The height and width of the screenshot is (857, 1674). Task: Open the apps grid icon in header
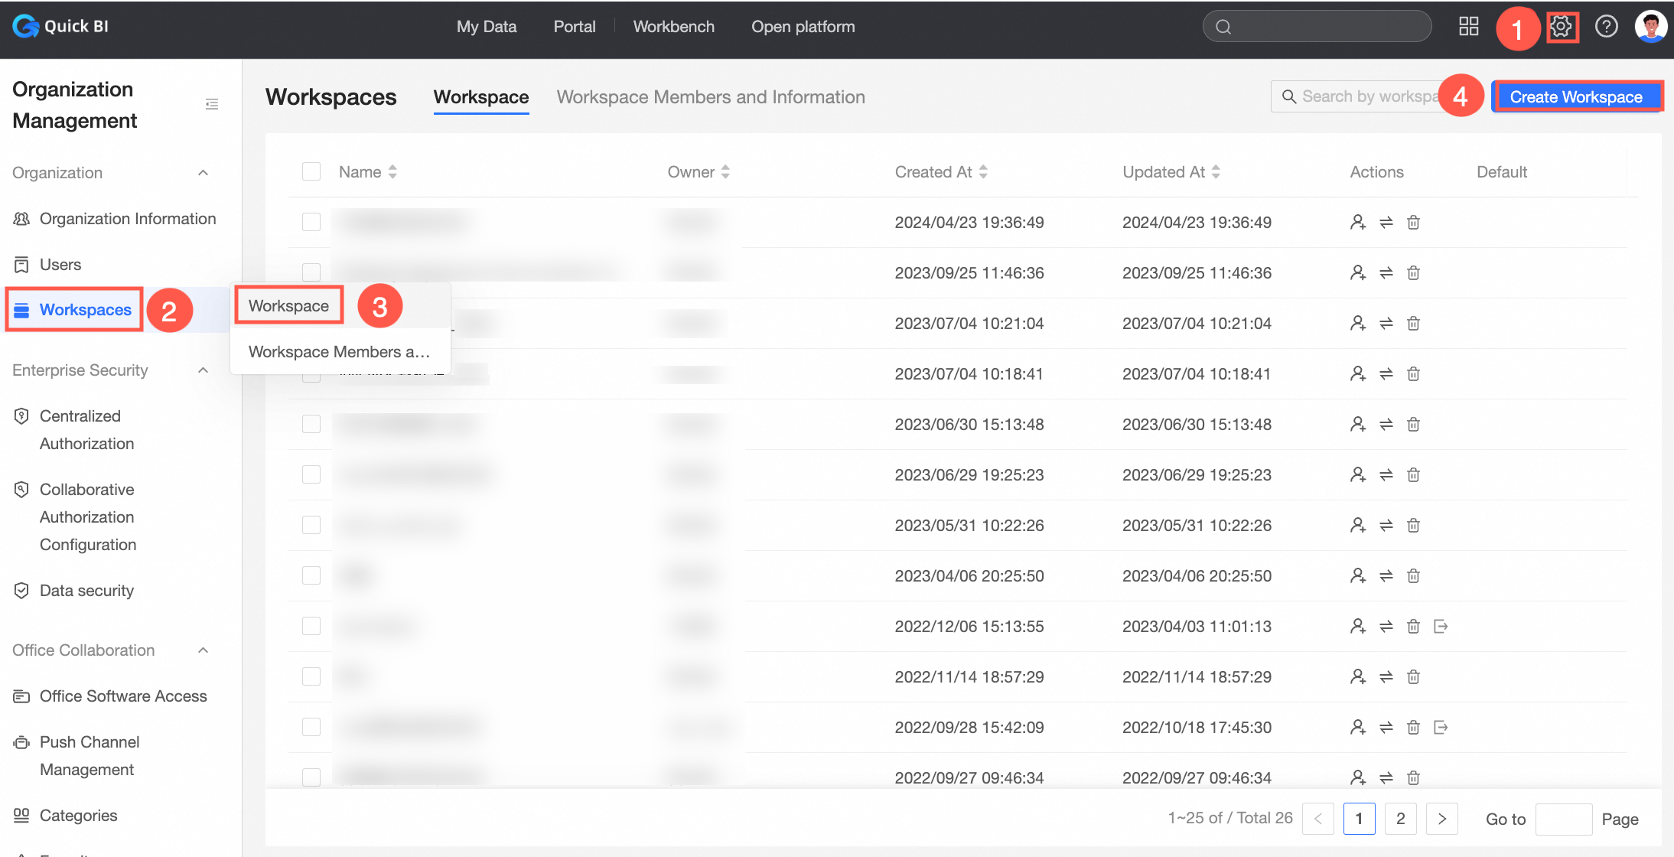point(1468,27)
